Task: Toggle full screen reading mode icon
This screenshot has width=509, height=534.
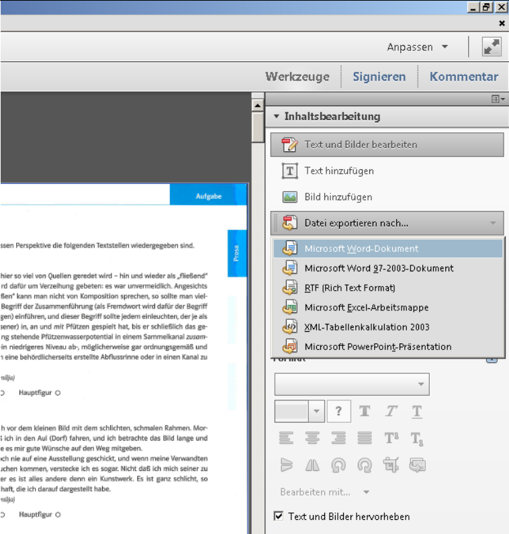Action: [492, 47]
